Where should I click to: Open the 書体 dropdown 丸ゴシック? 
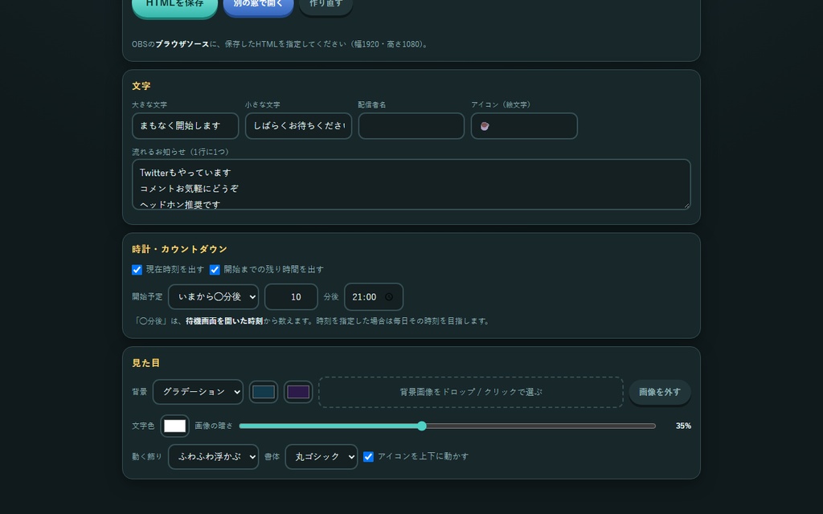[x=321, y=457]
